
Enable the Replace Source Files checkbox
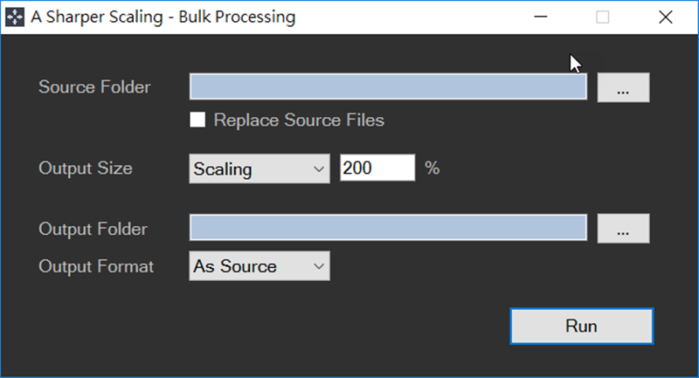(198, 120)
